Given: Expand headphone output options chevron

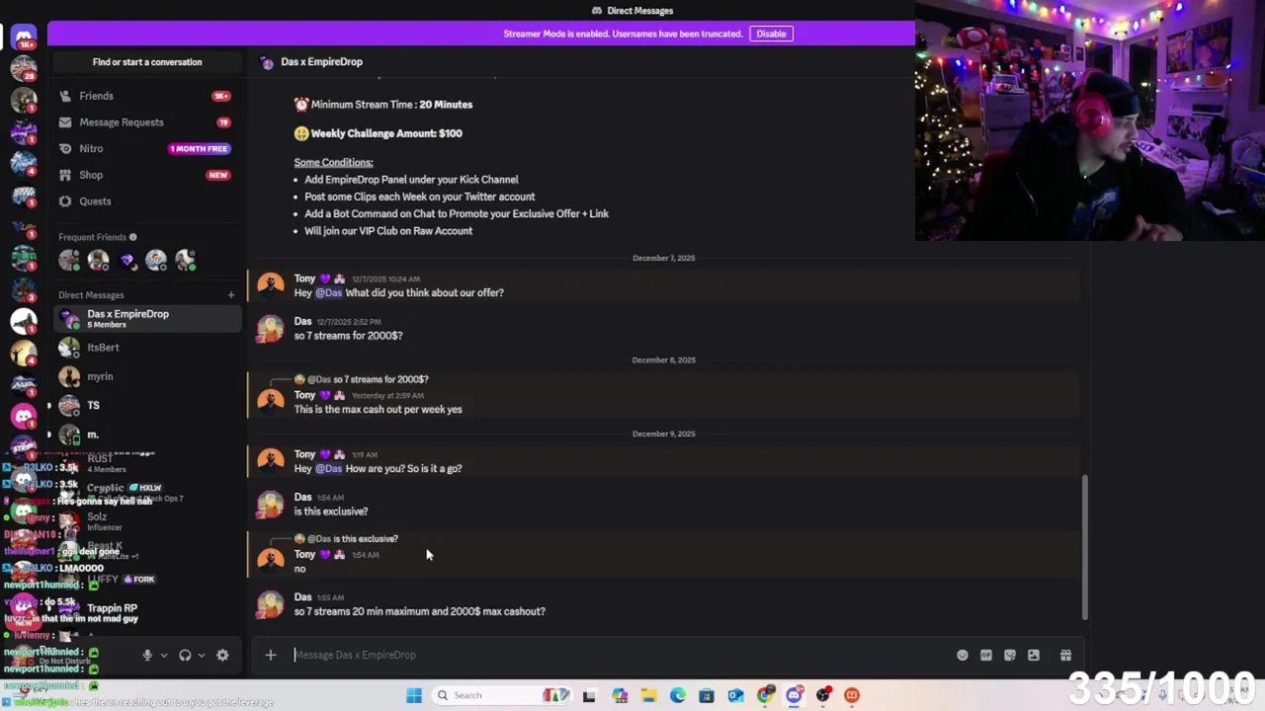Looking at the screenshot, I should [202, 655].
